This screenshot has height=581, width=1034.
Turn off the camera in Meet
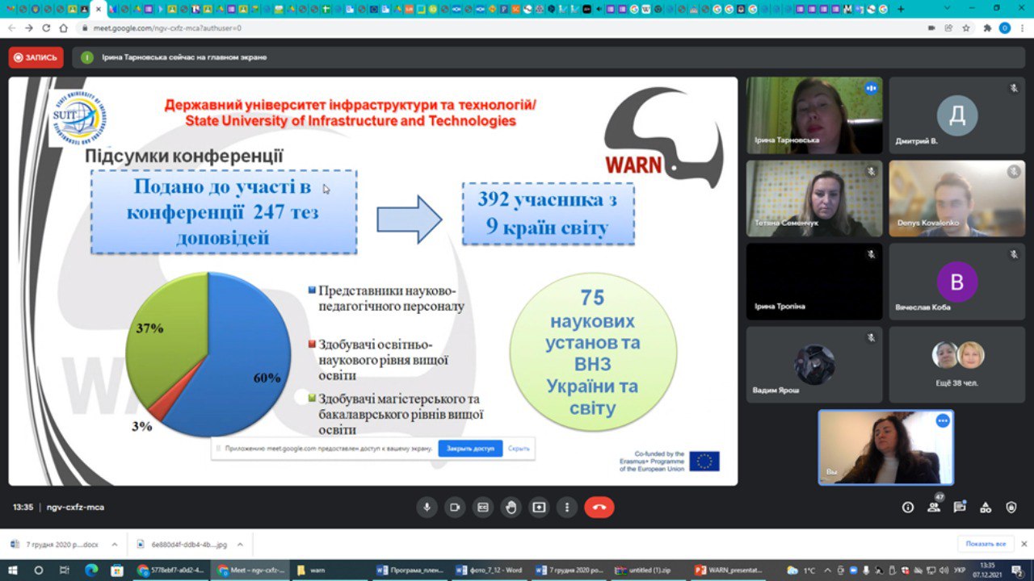[455, 508]
